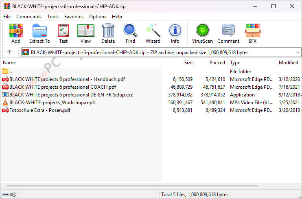Click the Extract To toolbar icon
Screen dimensions: 302x199
click(39, 31)
